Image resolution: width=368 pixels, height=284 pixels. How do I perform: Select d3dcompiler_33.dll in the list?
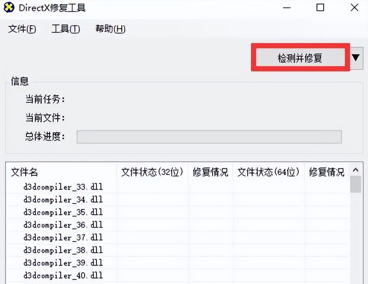pos(63,187)
